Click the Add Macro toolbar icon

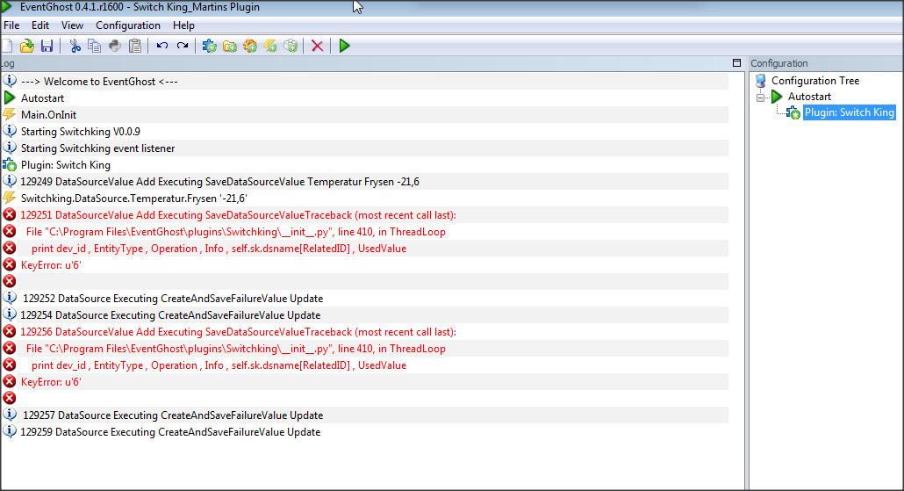click(250, 47)
